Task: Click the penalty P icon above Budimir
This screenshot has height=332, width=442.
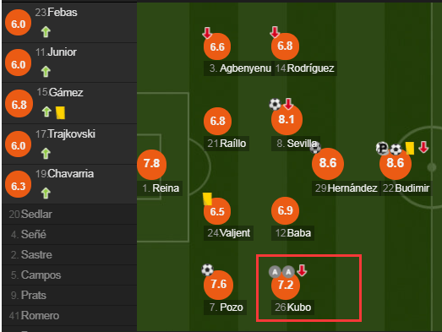Action: (x=382, y=148)
